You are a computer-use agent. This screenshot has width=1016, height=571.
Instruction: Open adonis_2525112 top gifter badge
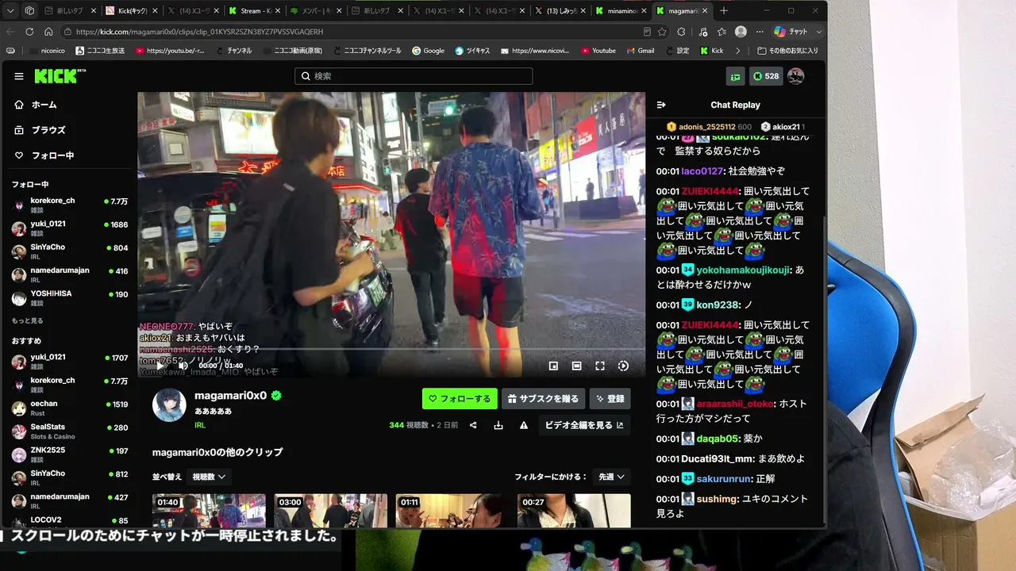(x=709, y=127)
